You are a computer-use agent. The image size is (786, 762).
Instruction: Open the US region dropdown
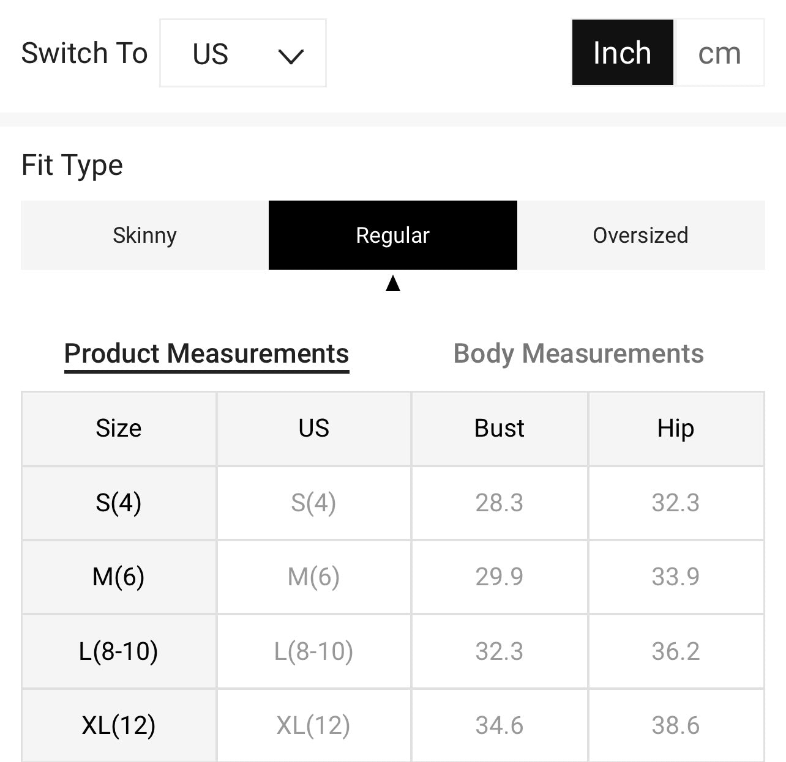(x=242, y=53)
